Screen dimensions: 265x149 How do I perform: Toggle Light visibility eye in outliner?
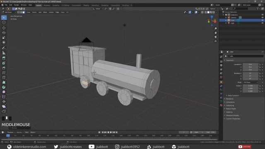(263, 23)
